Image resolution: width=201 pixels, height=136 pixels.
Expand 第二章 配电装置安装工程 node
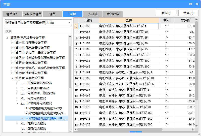[x=12, y=48]
